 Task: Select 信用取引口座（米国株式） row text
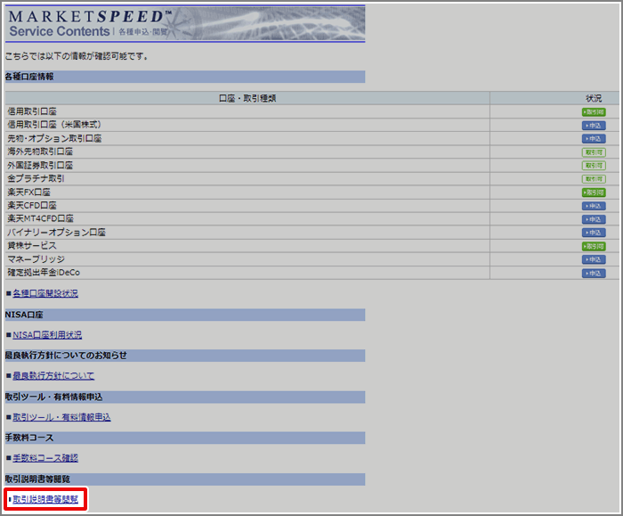[54, 125]
